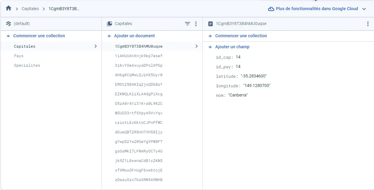Click the database (default) icon
374x190 pixels.
pyautogui.click(x=8, y=24)
